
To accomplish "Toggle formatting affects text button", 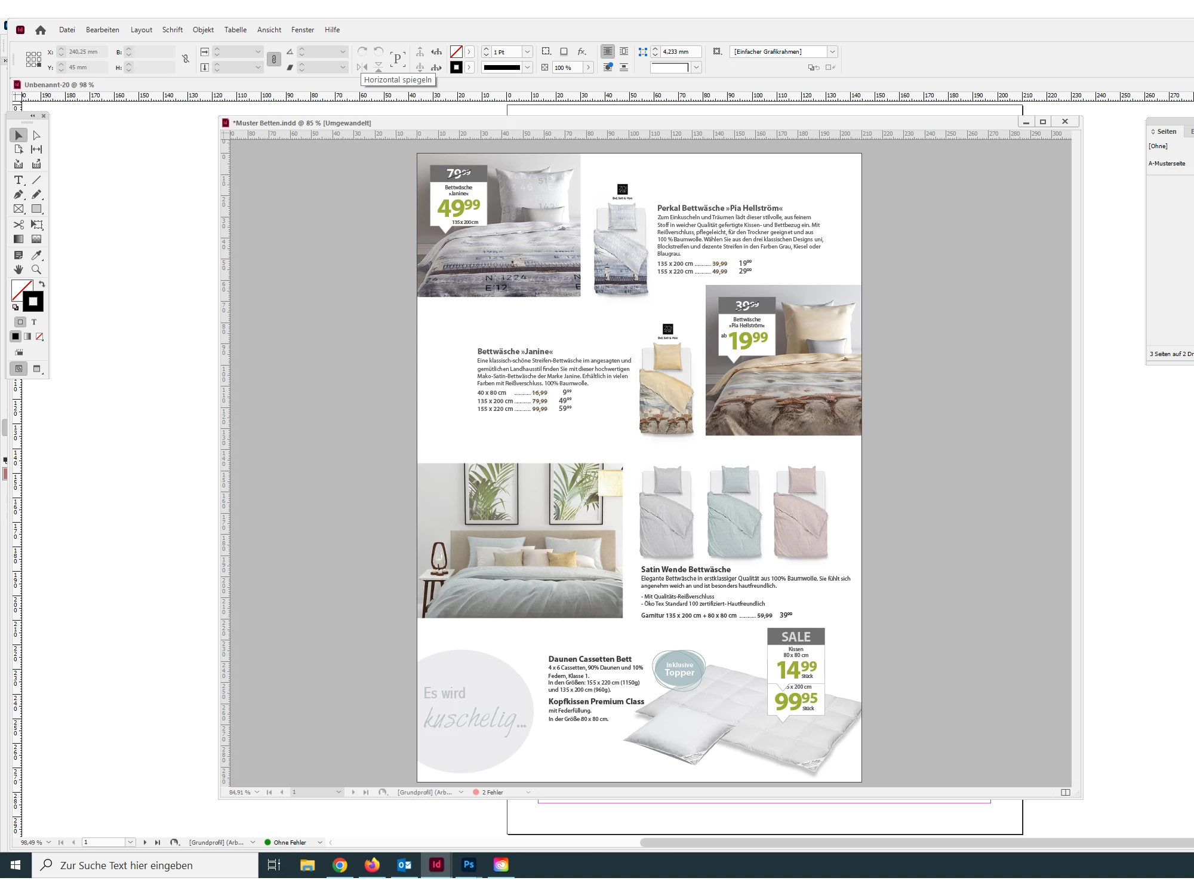I will [x=34, y=322].
